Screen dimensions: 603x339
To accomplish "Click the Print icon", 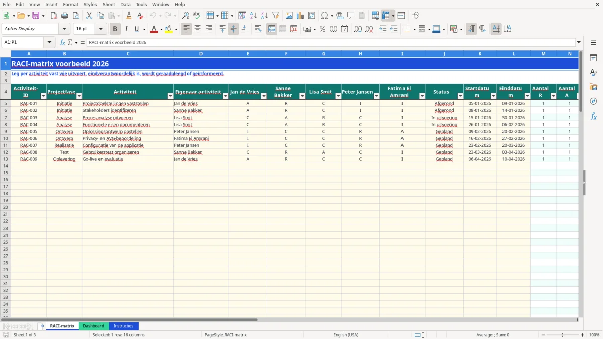I will coord(65,16).
